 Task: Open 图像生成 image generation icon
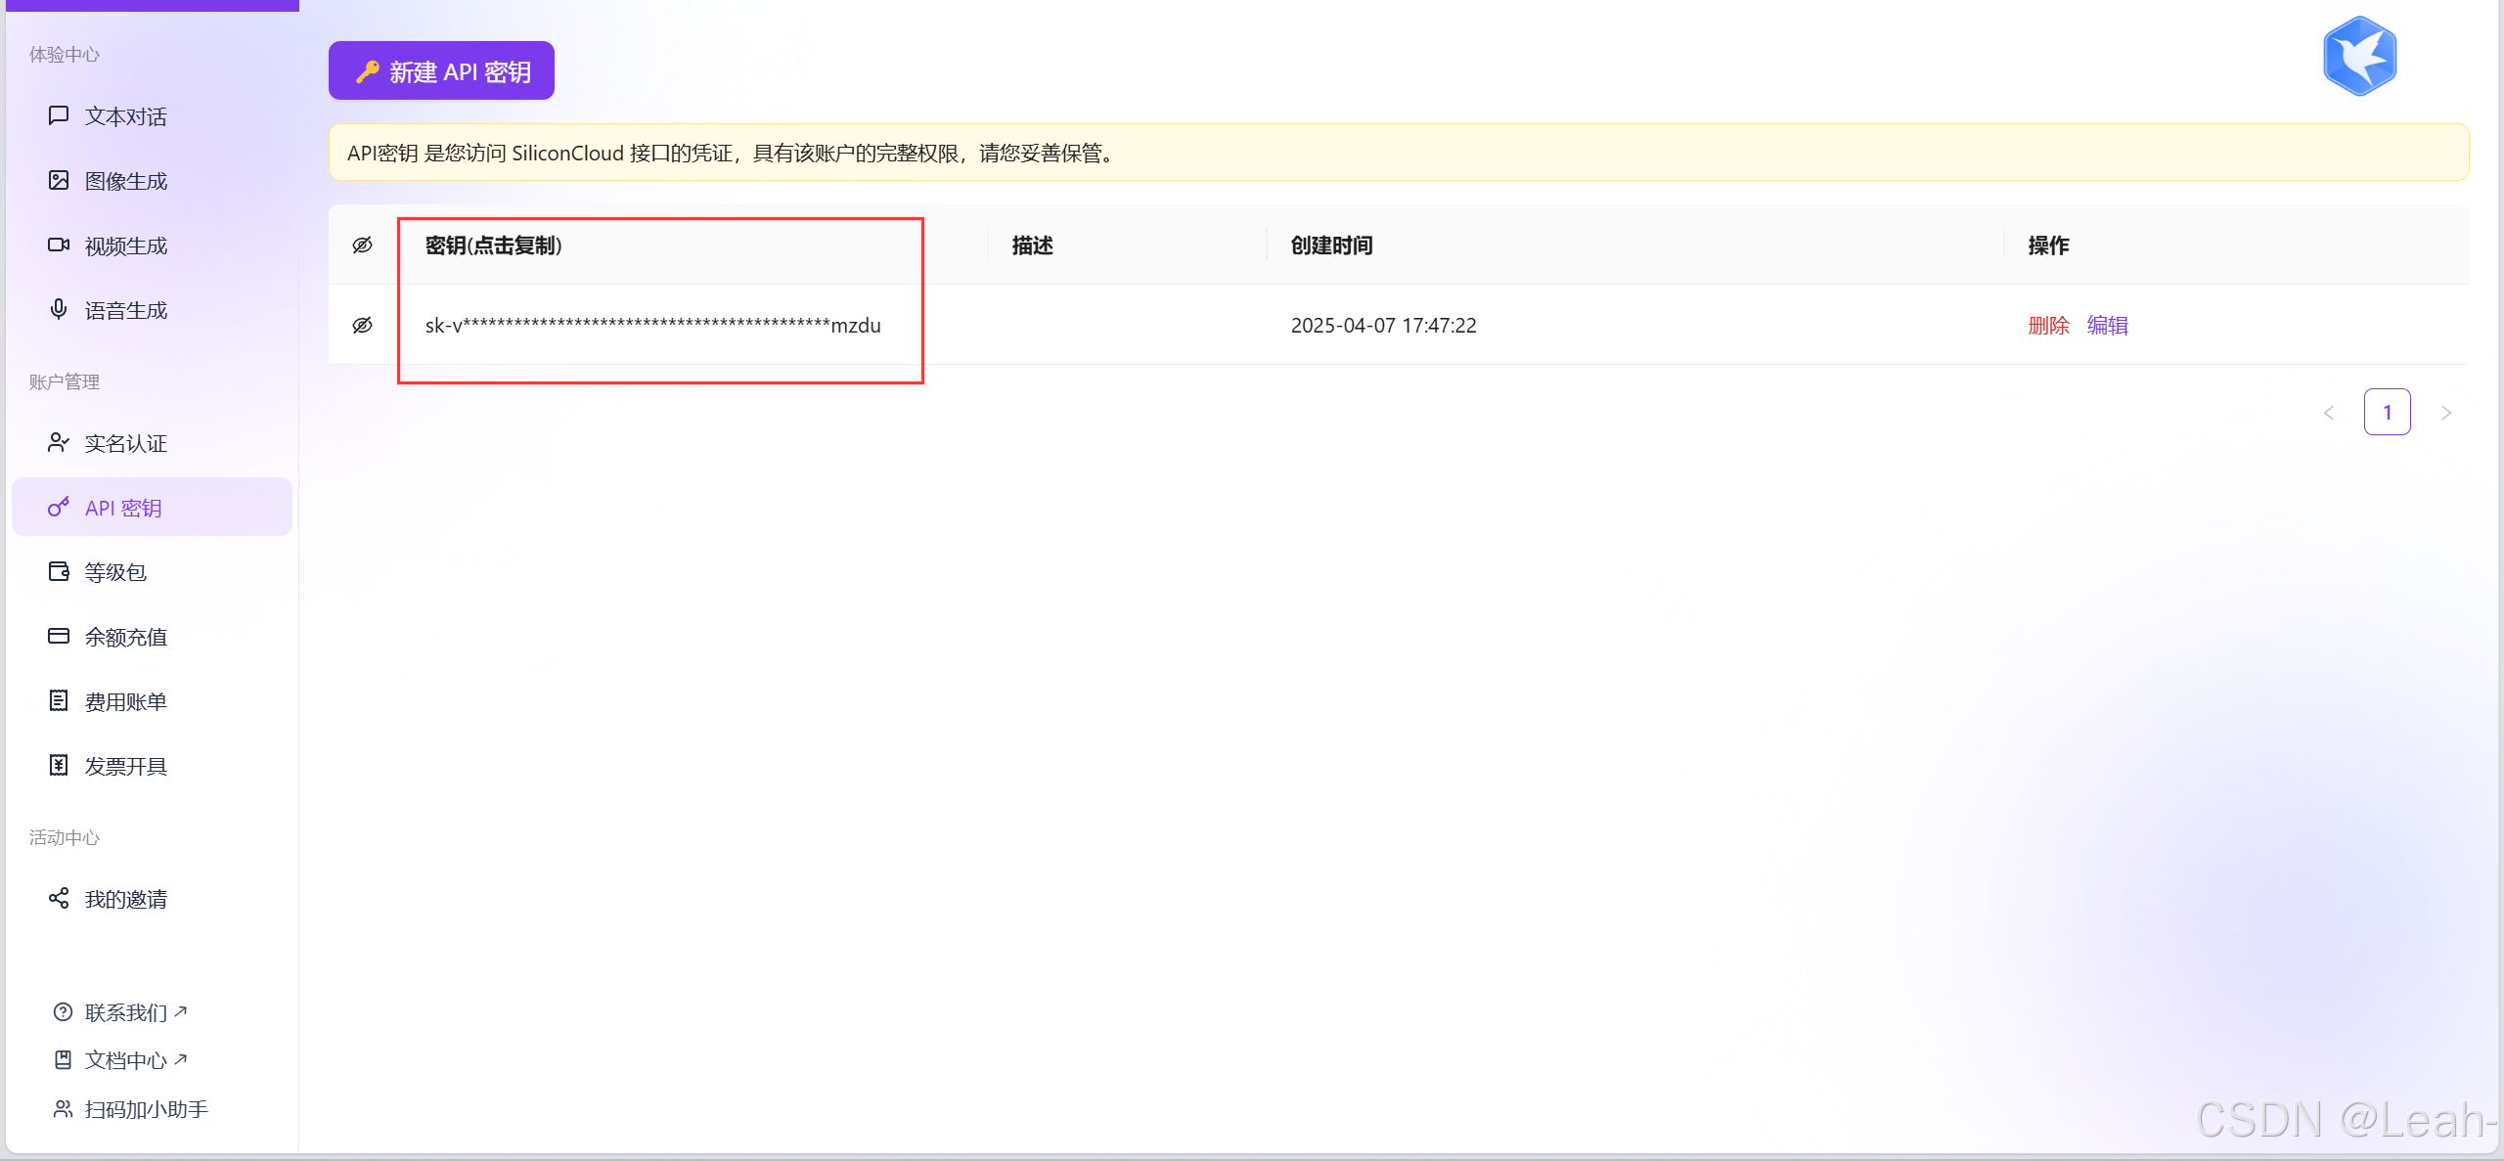click(x=59, y=180)
